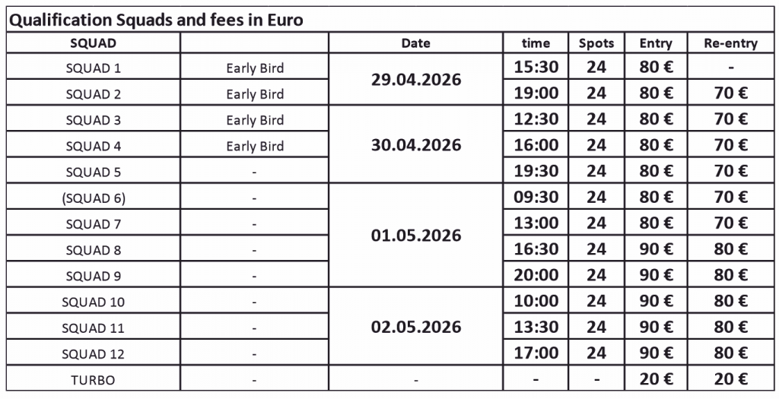The image size is (779, 399).
Task: Click the TURBO row label
Action: click(93, 380)
